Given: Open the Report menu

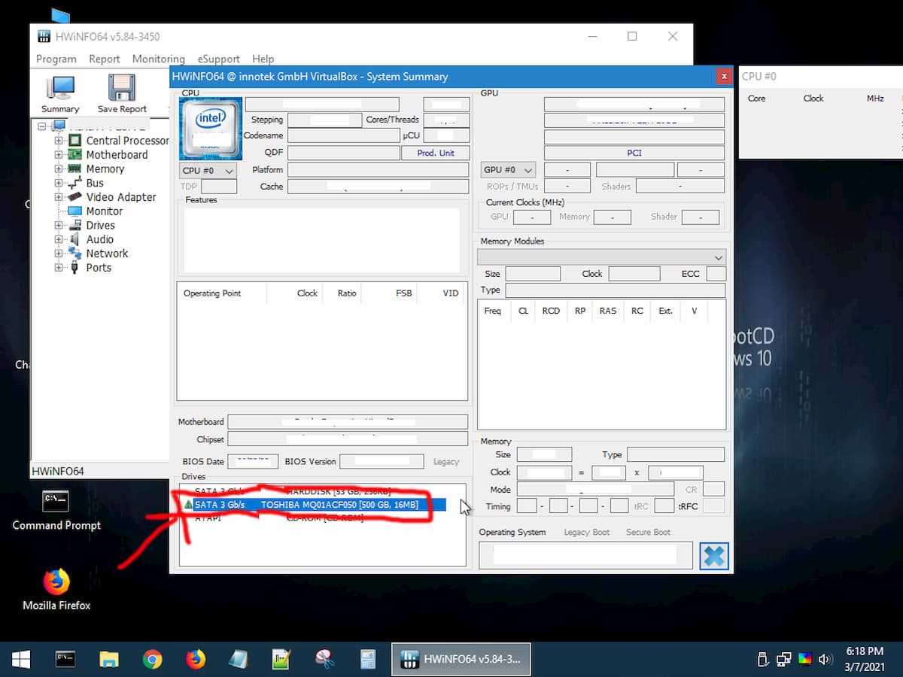Looking at the screenshot, I should pos(105,59).
